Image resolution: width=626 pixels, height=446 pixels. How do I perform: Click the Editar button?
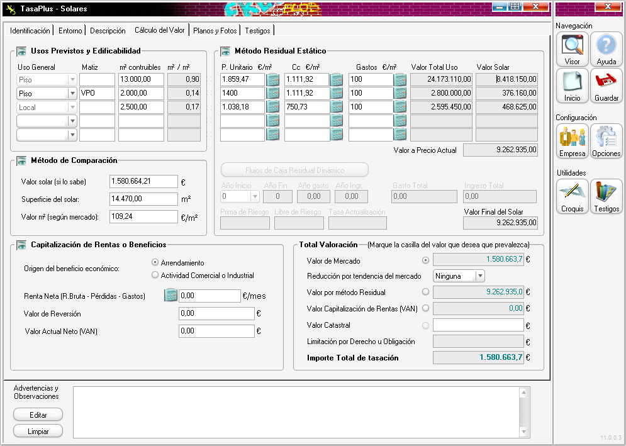tap(38, 415)
